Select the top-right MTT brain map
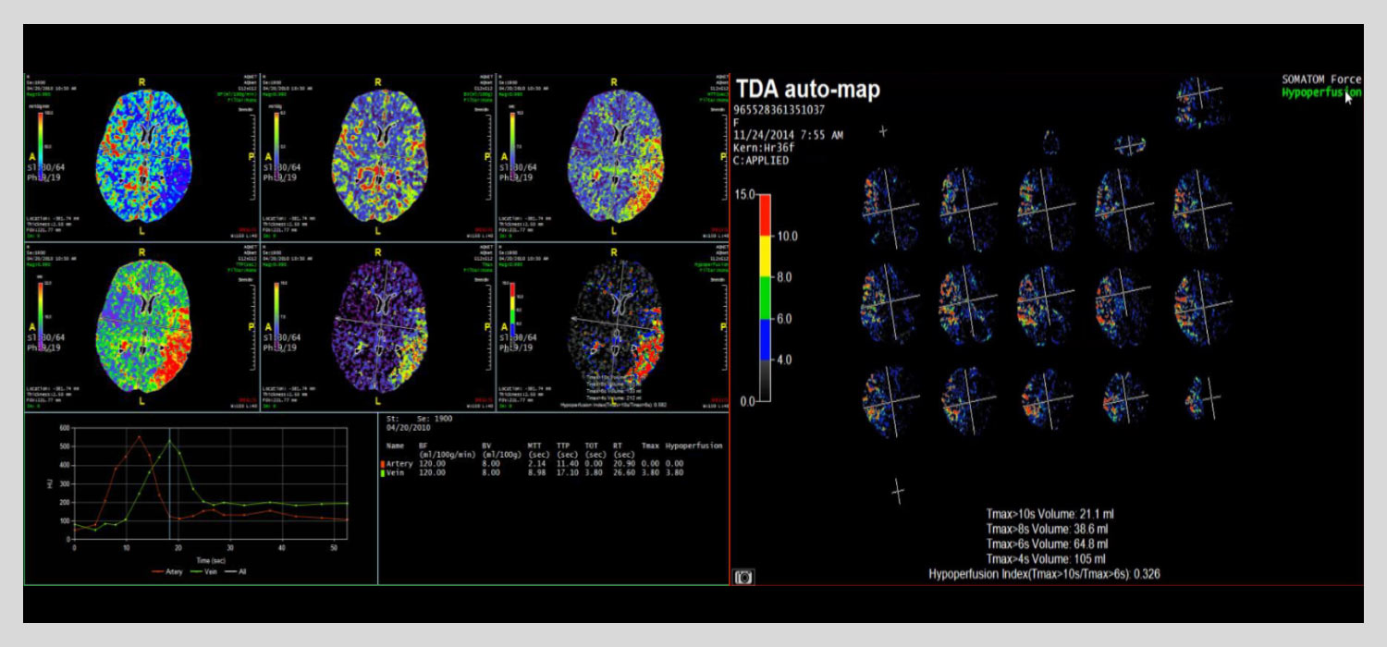The width and height of the screenshot is (1387, 647). pos(615,157)
